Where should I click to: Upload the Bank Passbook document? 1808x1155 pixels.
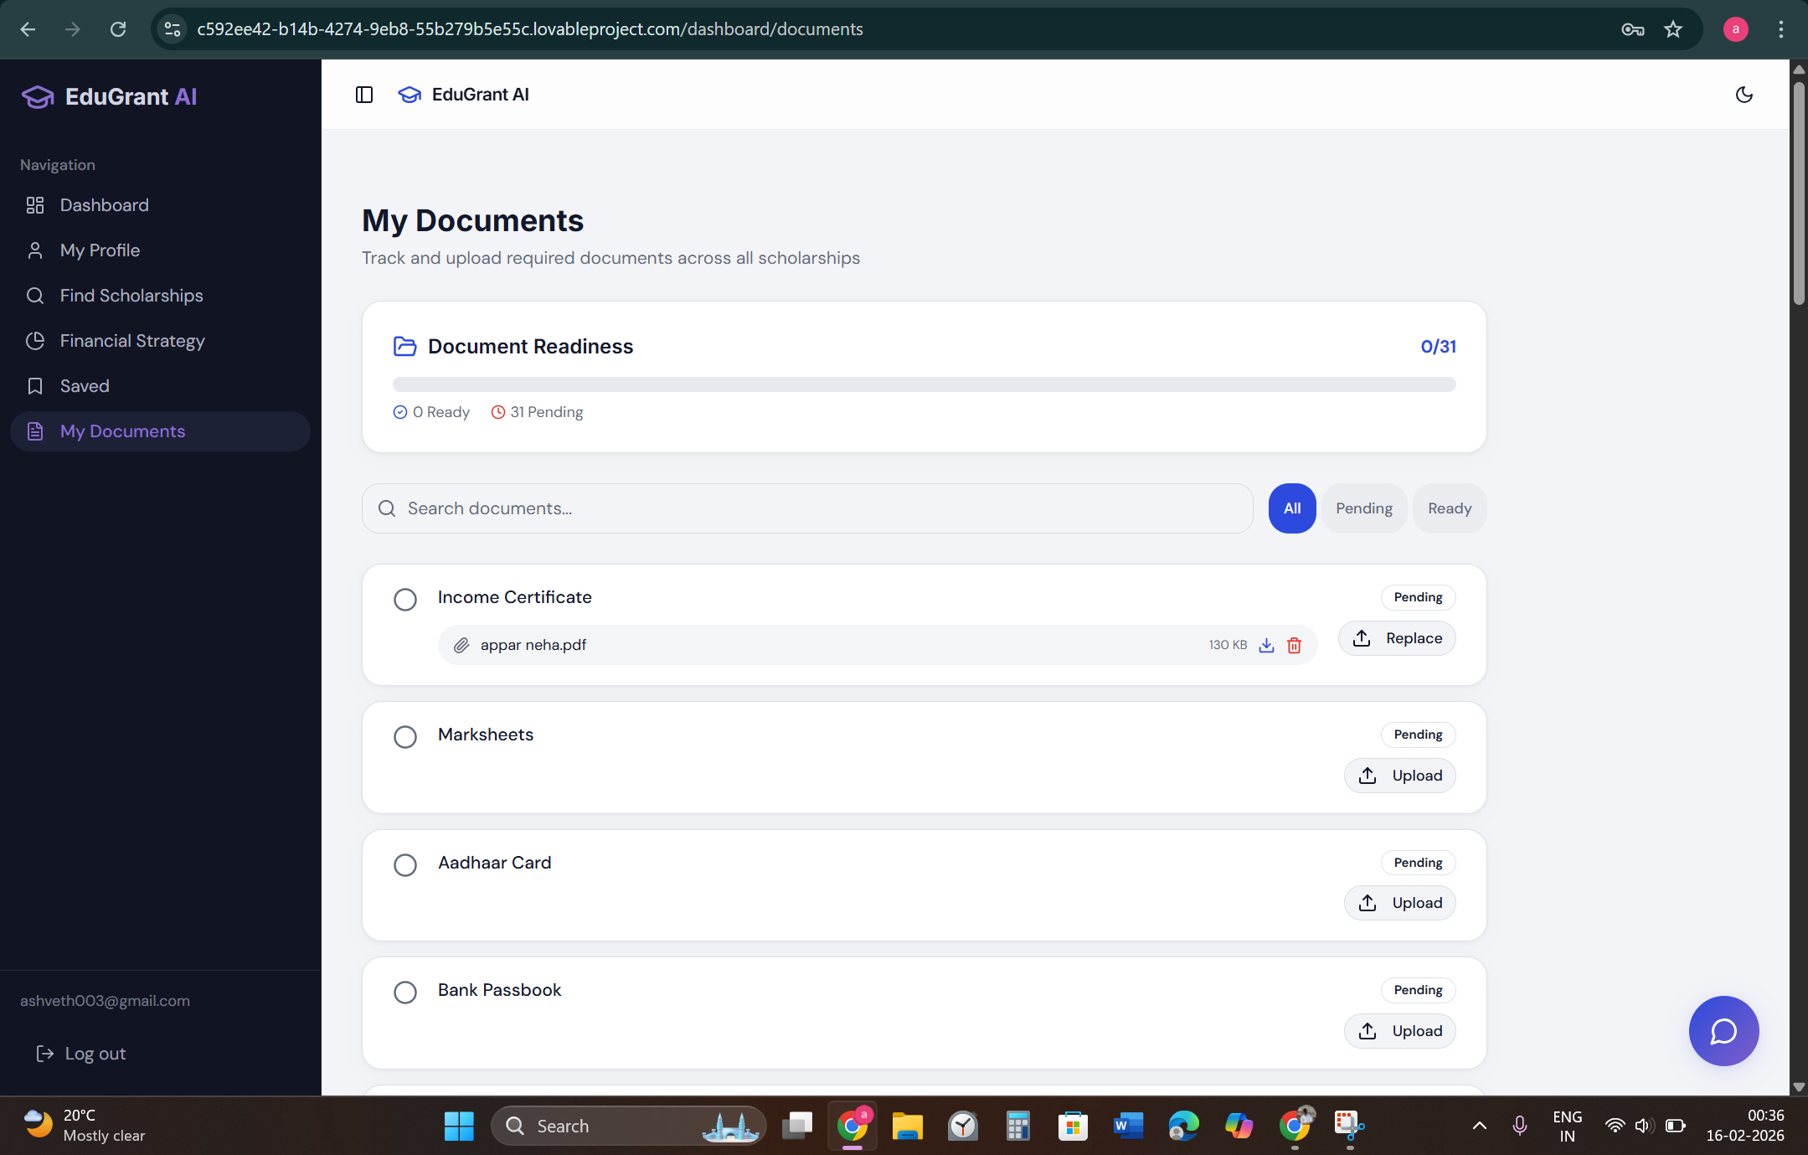coord(1400,1031)
